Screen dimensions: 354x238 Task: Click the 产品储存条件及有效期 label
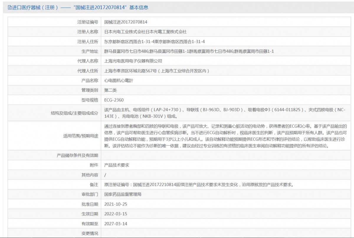point(77,155)
